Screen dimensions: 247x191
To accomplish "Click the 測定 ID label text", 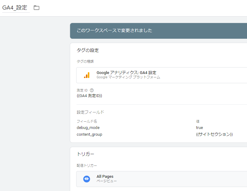I will click(82, 90).
